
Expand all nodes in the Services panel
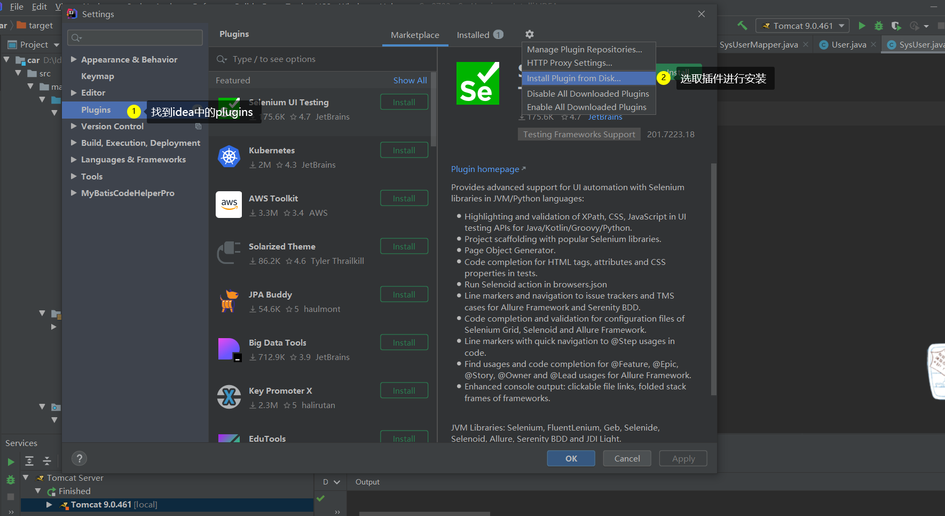pyautogui.click(x=29, y=461)
